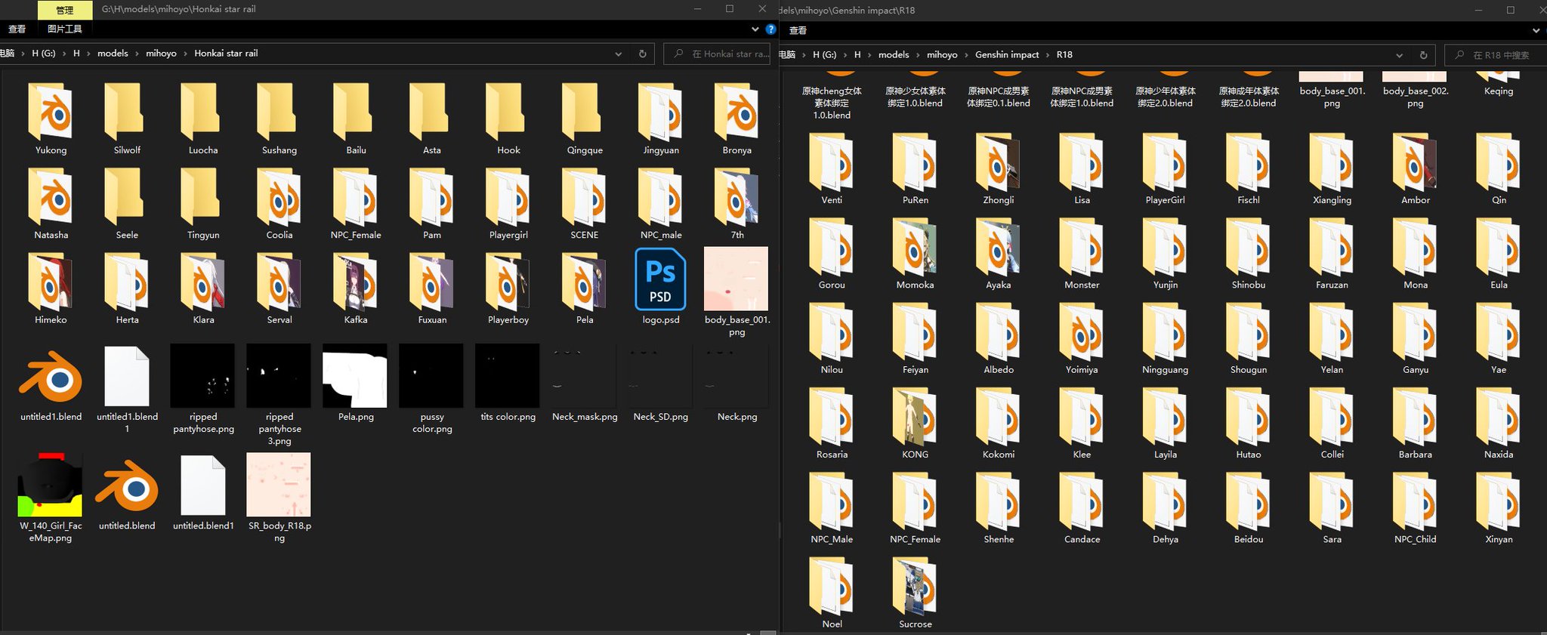The width and height of the screenshot is (1547, 635).
Task: Go to H (G:) drive in R18 window breadcrumb
Action: 824,55
